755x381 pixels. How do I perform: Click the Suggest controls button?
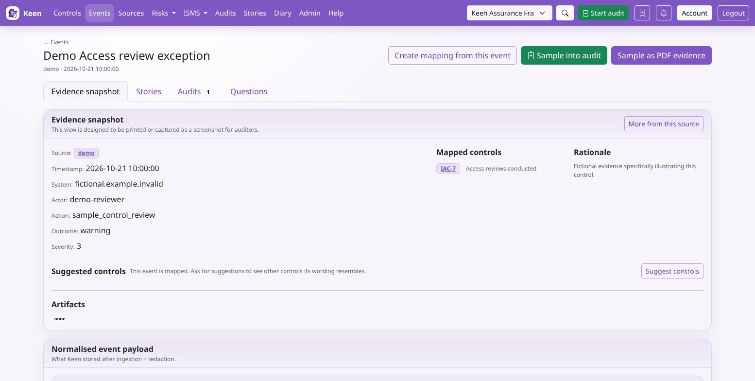coord(672,271)
